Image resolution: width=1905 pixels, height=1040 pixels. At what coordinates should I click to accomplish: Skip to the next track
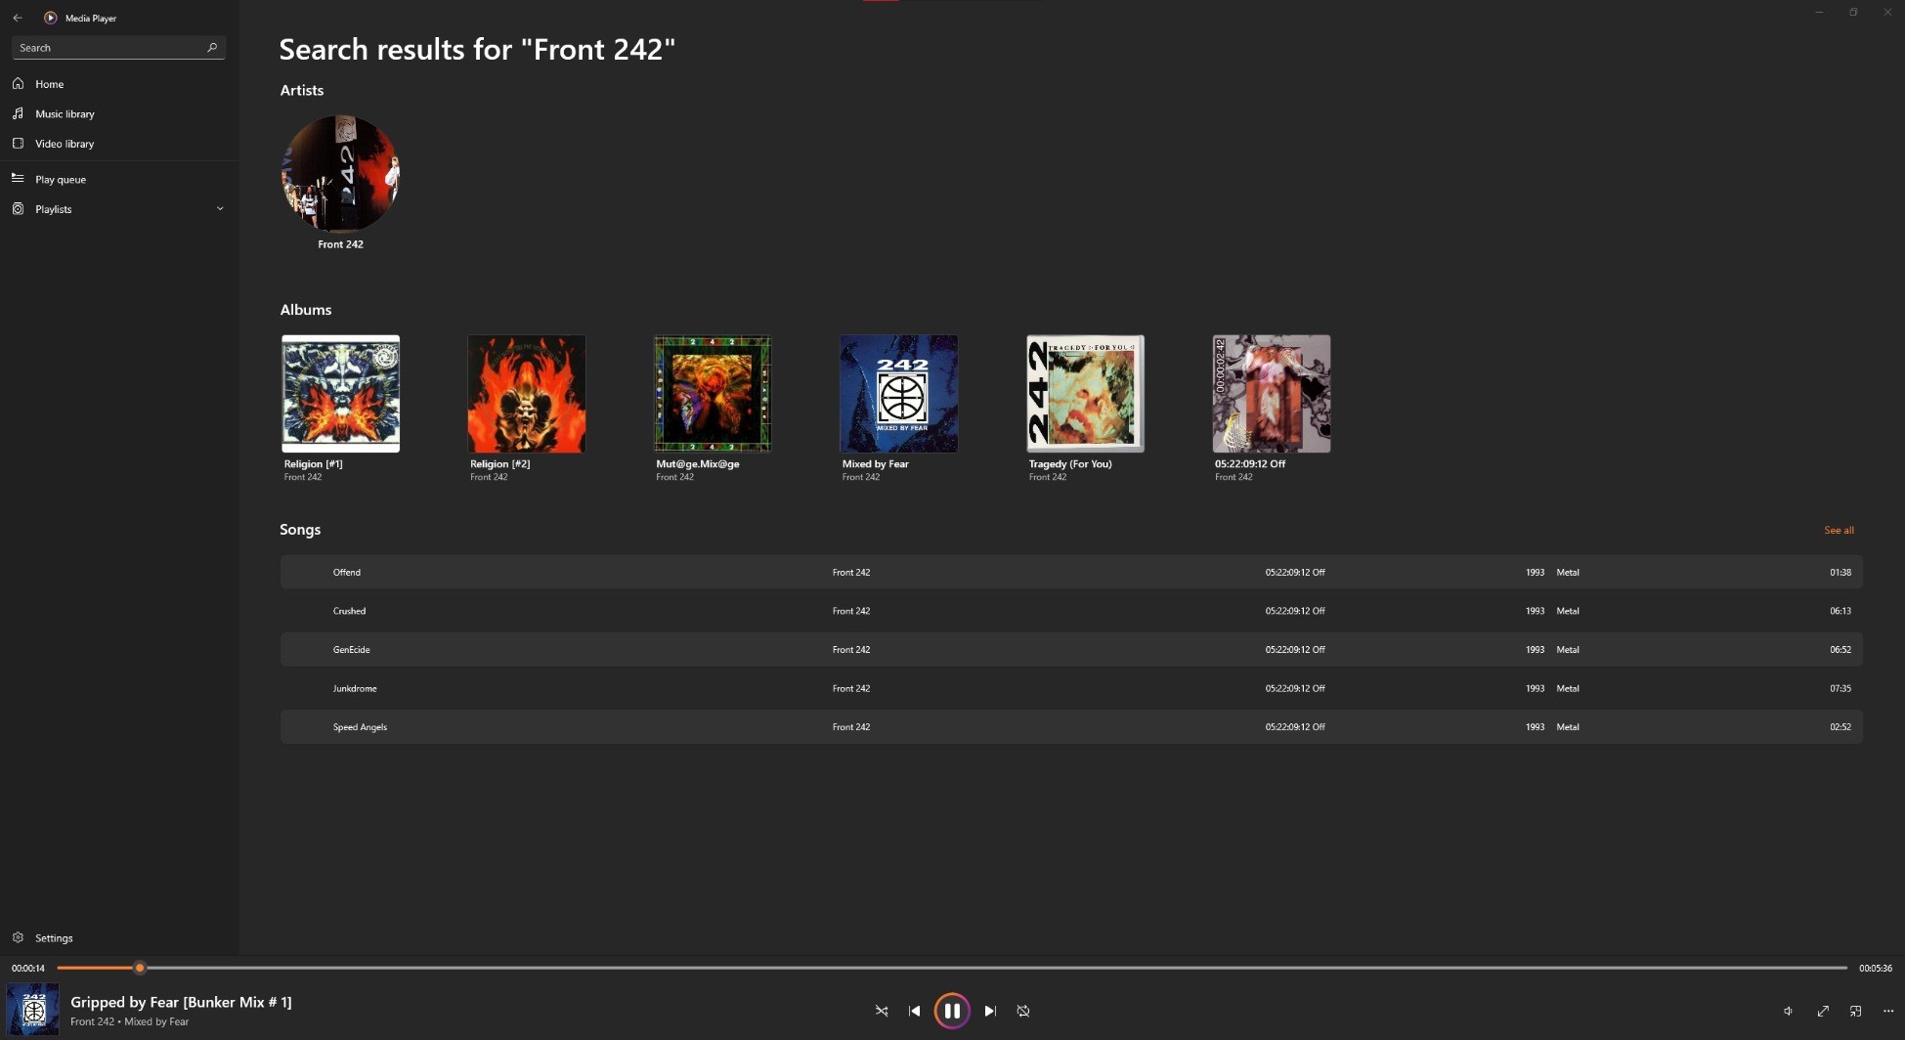pyautogui.click(x=990, y=1011)
